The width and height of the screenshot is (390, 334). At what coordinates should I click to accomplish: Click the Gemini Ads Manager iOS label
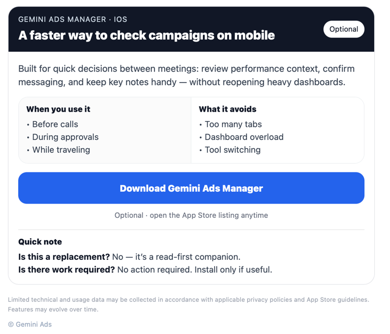tap(73, 19)
